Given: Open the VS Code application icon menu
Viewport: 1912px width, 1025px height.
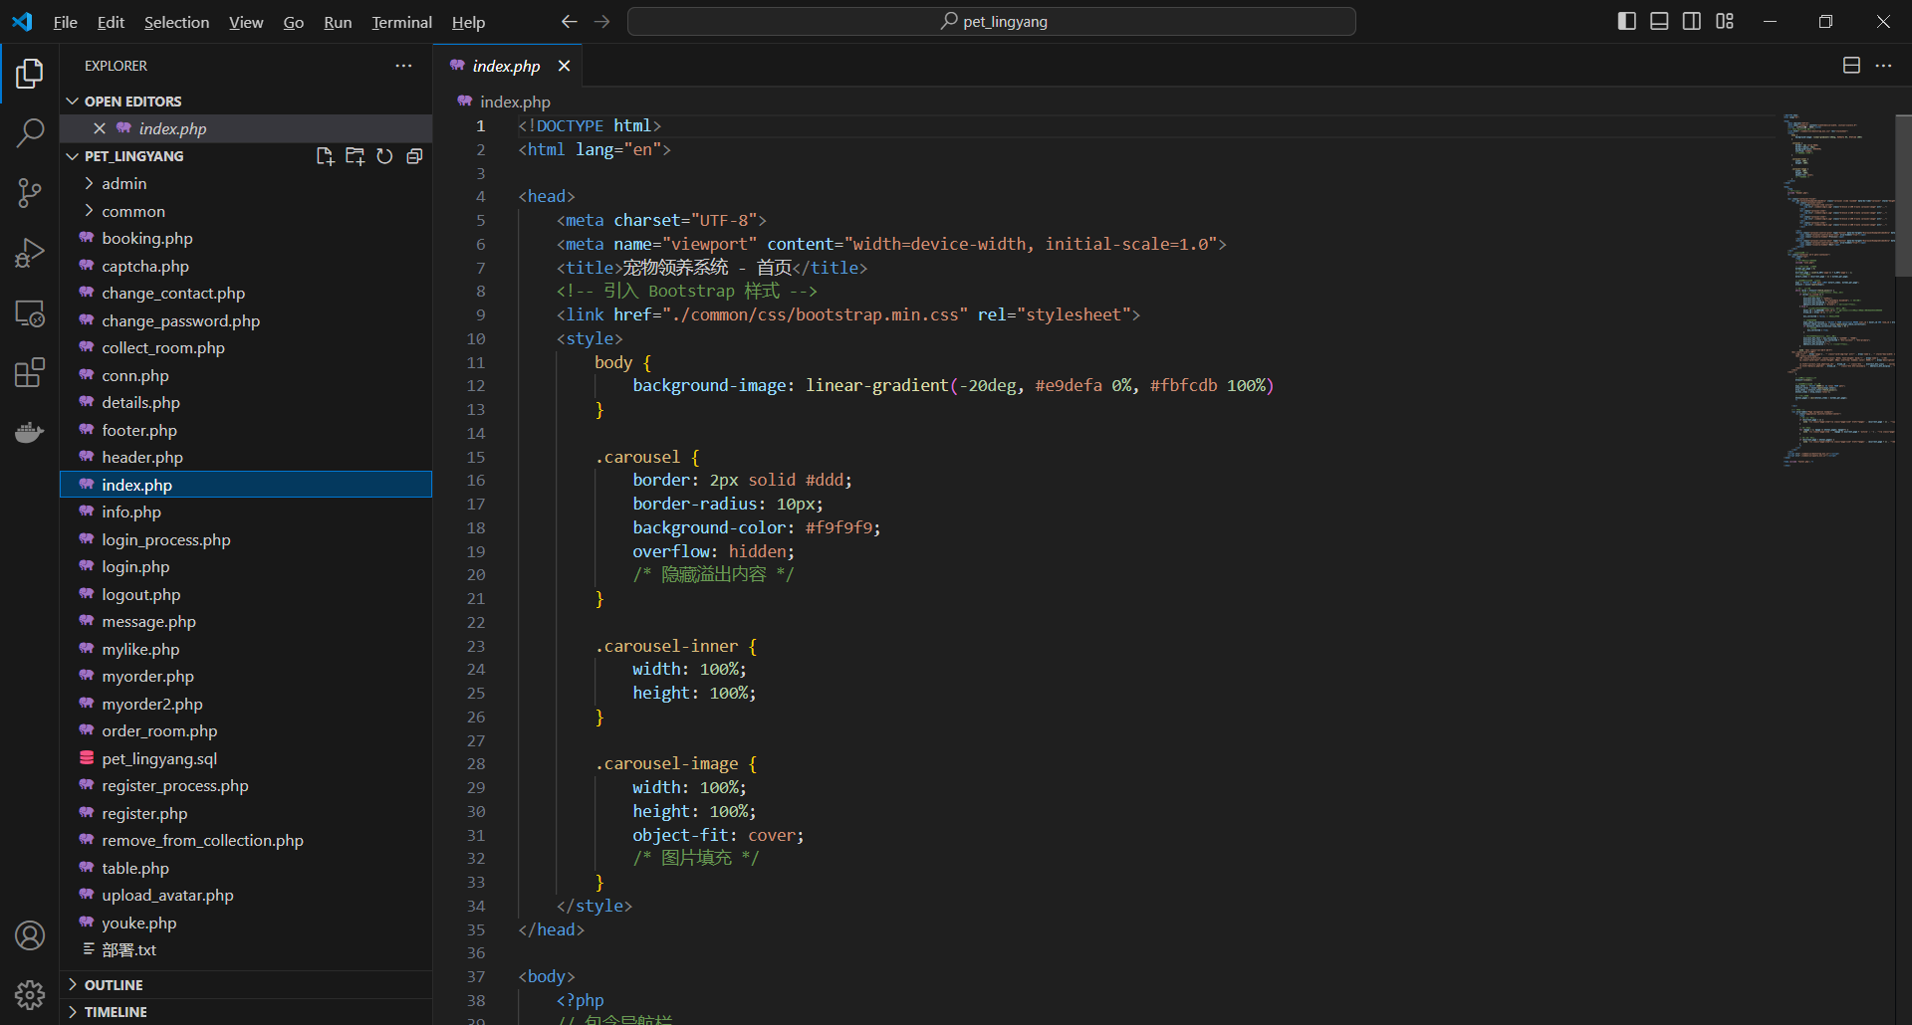Looking at the screenshot, I should click(22, 22).
